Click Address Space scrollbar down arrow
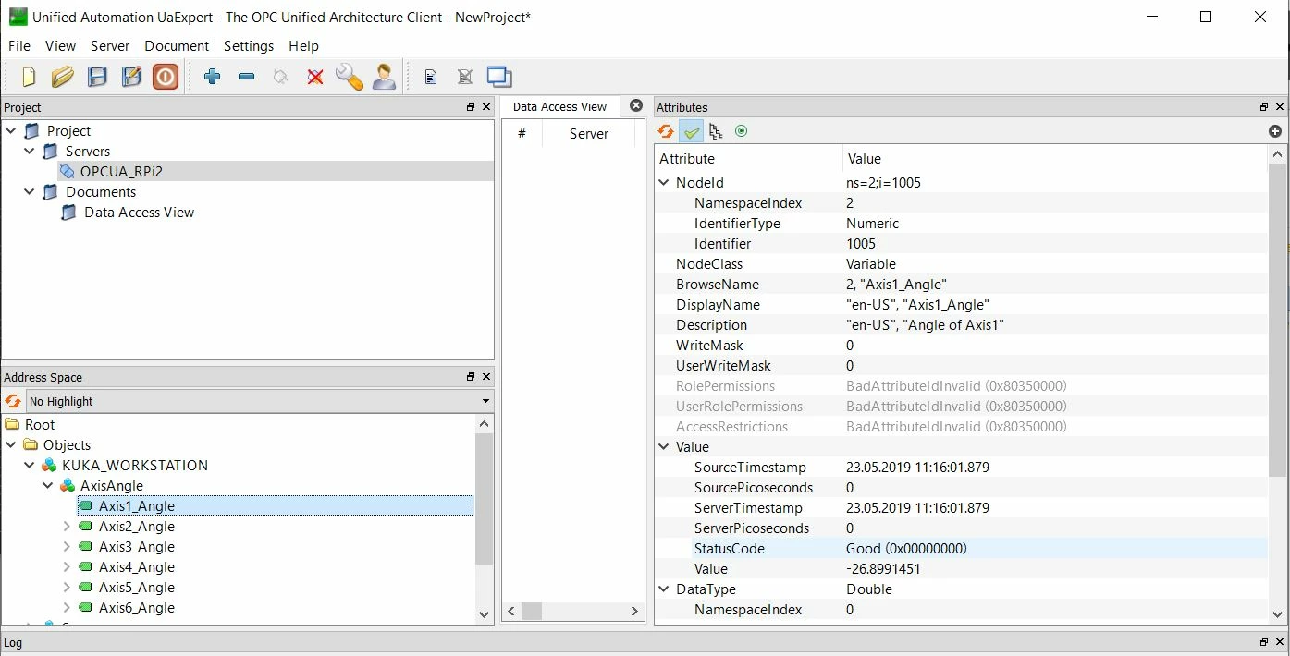The image size is (1290, 656). pyautogui.click(x=484, y=613)
